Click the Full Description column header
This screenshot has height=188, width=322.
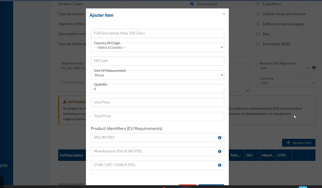point(72,156)
